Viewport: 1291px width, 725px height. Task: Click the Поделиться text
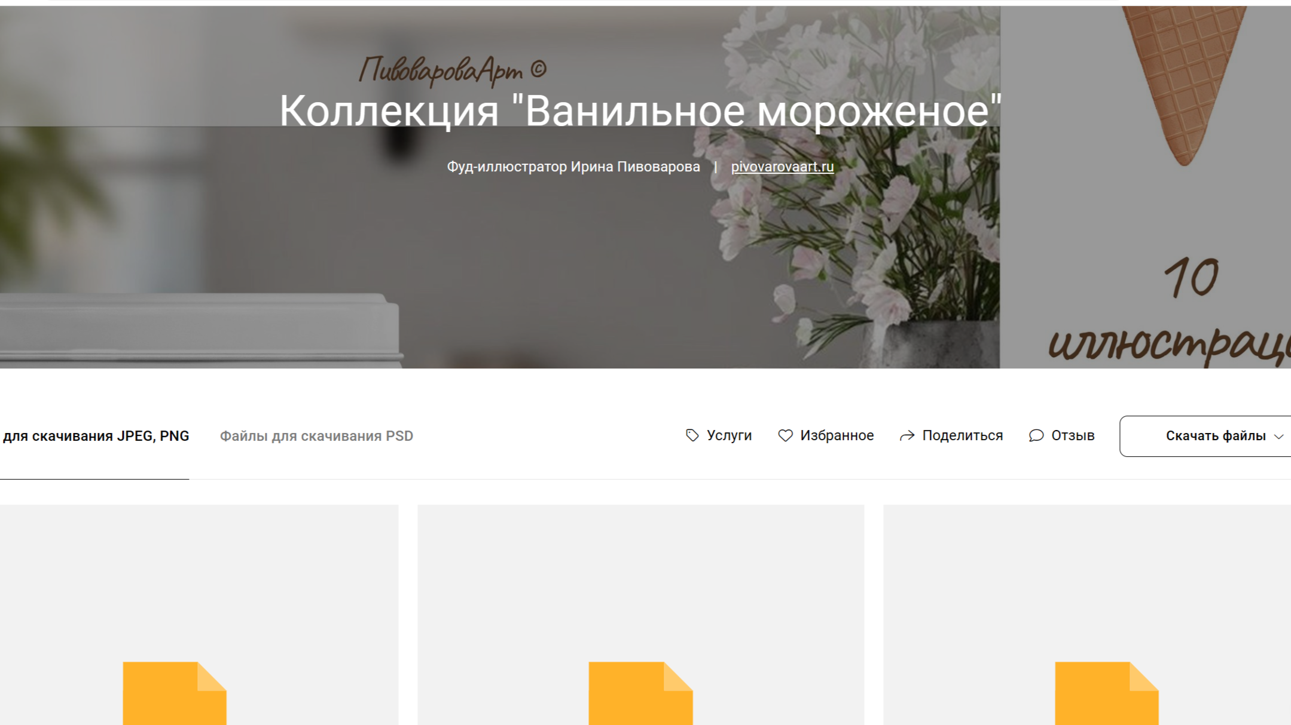tap(962, 435)
